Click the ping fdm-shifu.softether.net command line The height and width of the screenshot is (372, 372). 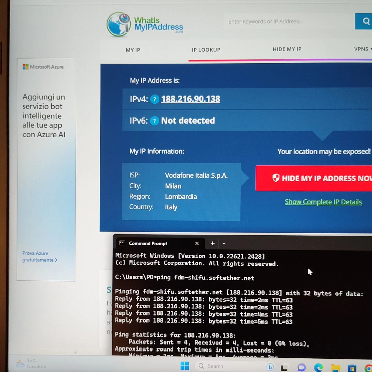185,278
